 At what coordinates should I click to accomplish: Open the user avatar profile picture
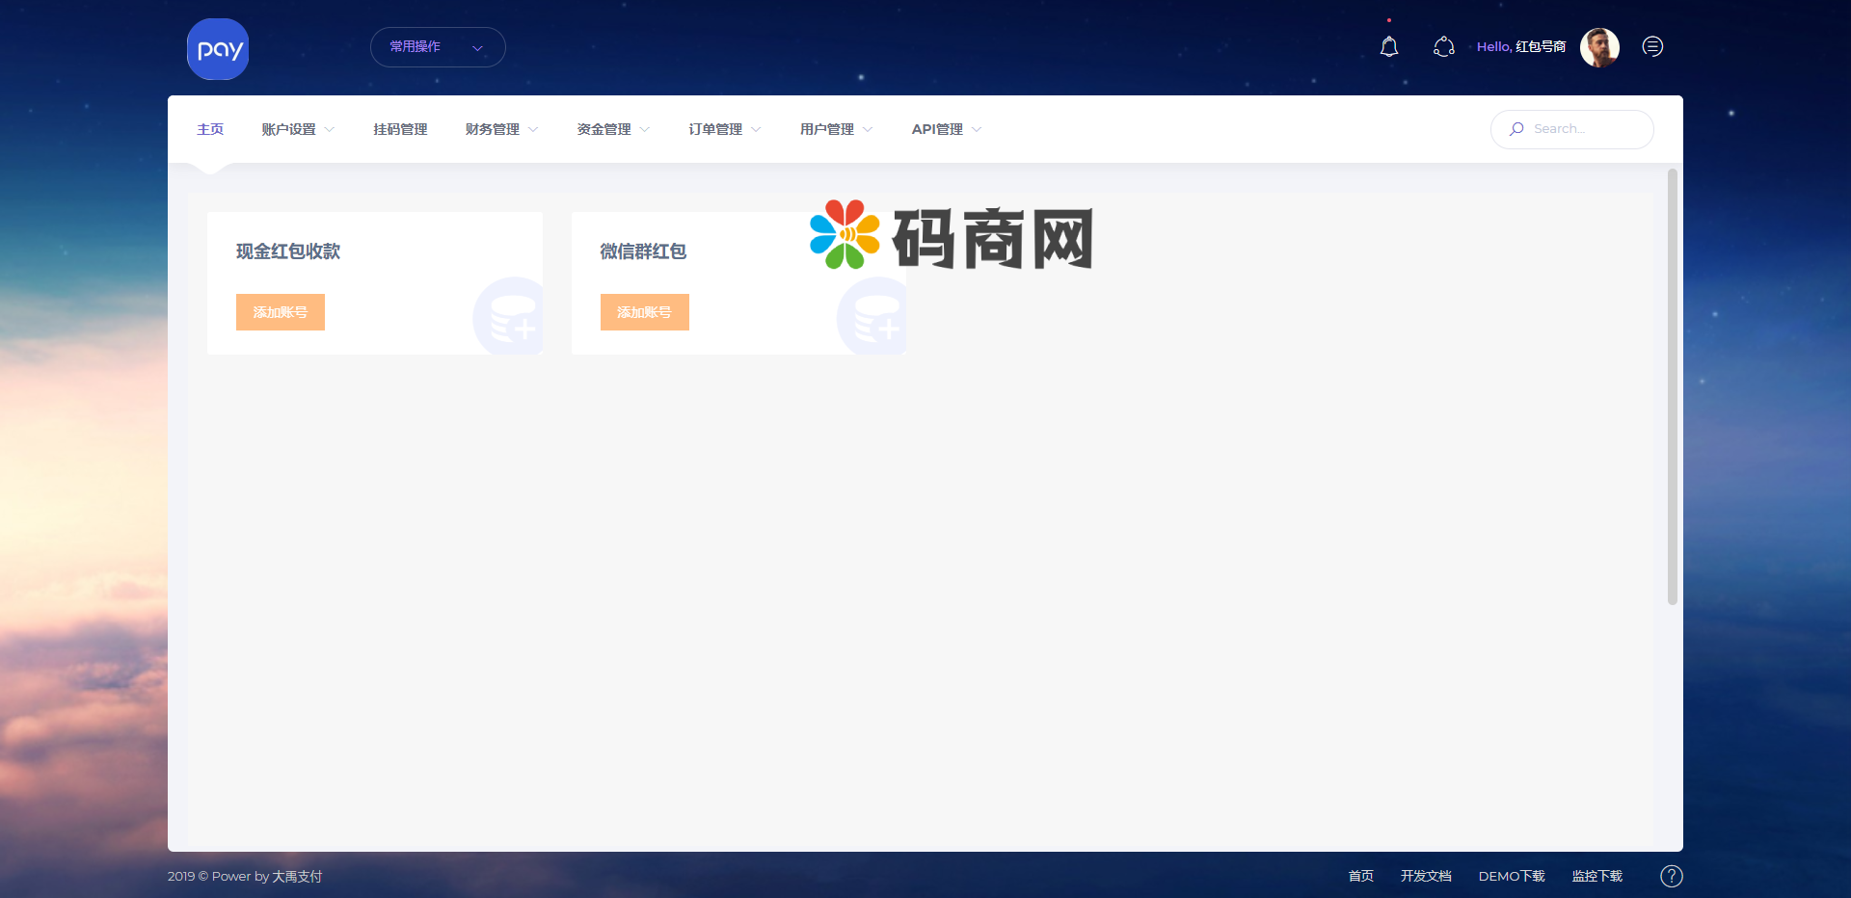(1598, 47)
